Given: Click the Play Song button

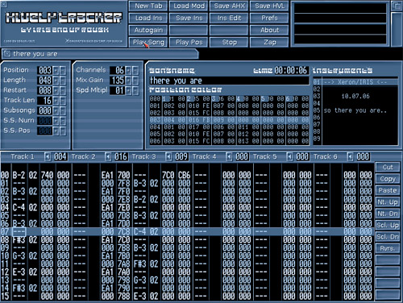Looking at the screenshot, I should point(148,42).
